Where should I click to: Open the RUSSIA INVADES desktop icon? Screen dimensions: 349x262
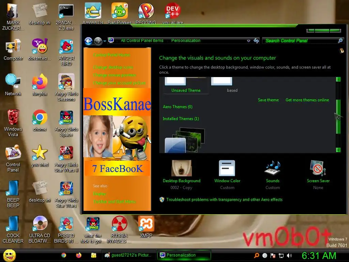(119, 230)
